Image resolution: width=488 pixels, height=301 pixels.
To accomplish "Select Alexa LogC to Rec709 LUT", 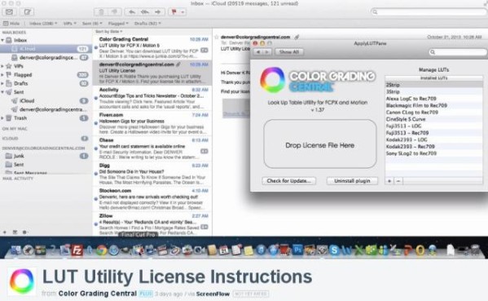I will pos(434,99).
